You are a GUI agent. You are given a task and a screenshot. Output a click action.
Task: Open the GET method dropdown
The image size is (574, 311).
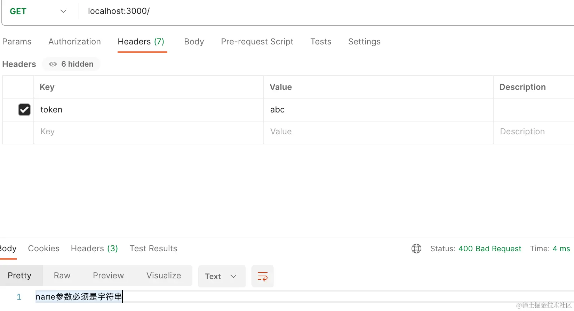tap(38, 11)
